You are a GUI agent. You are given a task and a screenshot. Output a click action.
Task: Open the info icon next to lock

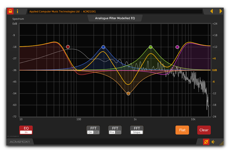17,11
